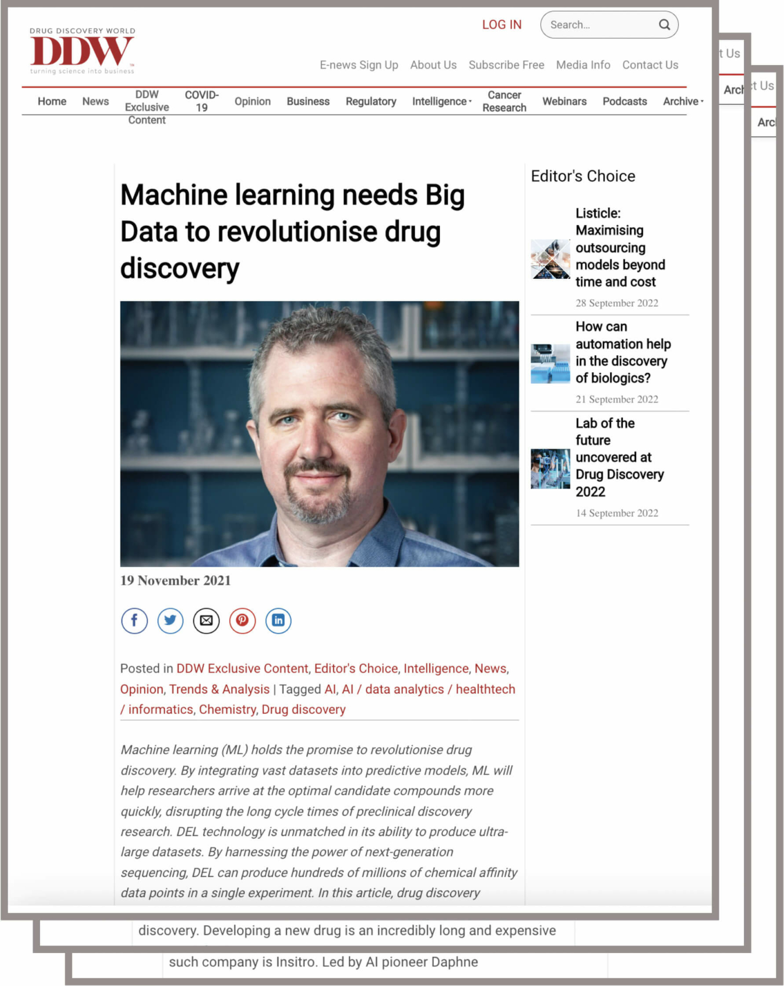Click the LOG IN link
The width and height of the screenshot is (784, 986).
point(501,25)
